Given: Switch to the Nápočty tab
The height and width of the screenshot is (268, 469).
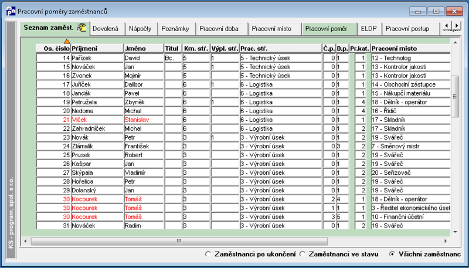Looking at the screenshot, I should 141,29.
